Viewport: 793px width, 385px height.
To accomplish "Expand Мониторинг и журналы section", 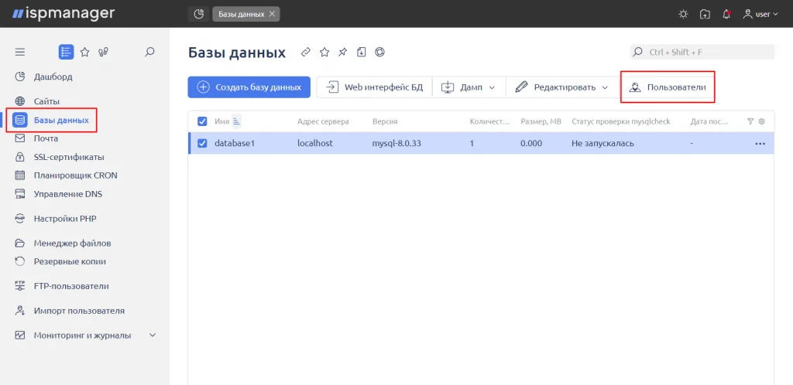I will click(153, 335).
